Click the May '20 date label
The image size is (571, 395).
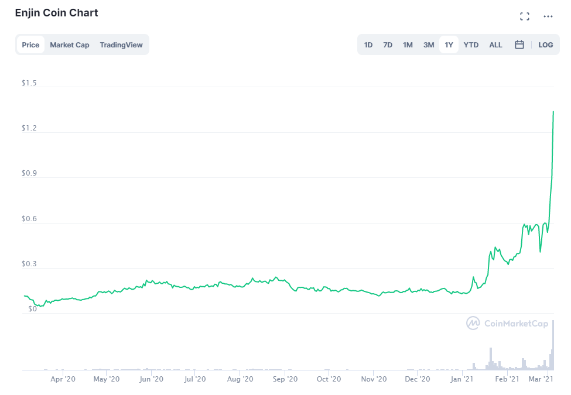[107, 379]
